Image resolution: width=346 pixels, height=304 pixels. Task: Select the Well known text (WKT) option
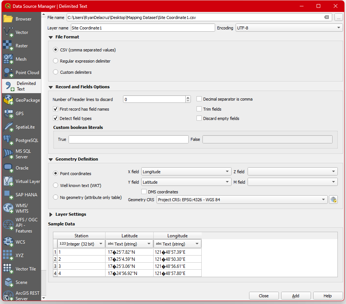pos(56,186)
